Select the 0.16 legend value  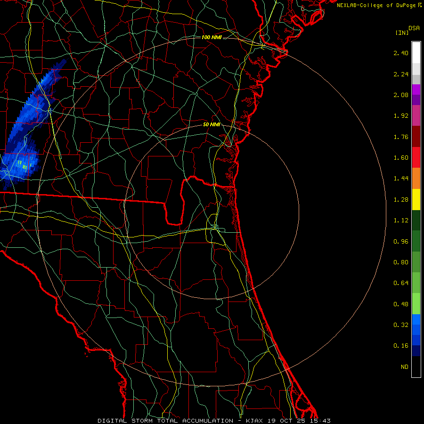point(401,346)
